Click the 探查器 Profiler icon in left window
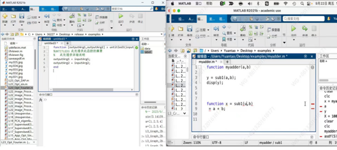 tap(101, 17)
